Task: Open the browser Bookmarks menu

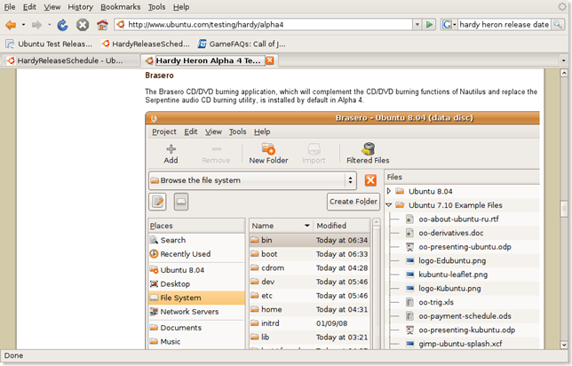Action: tap(121, 7)
